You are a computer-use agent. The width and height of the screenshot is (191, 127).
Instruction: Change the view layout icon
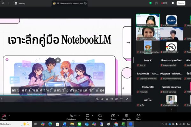(x=173, y=3)
